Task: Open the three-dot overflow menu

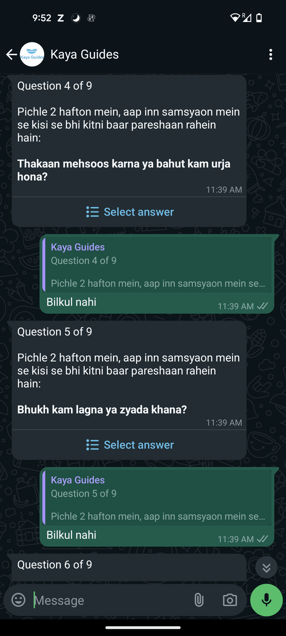Action: [270, 54]
